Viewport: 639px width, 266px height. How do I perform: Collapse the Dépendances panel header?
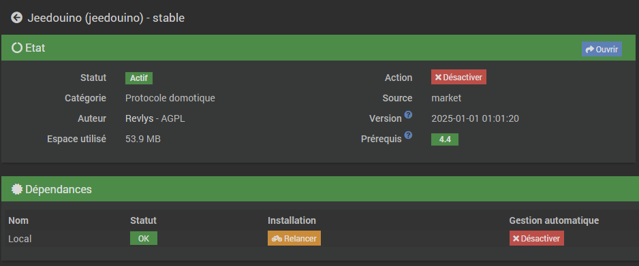[x=319, y=189]
